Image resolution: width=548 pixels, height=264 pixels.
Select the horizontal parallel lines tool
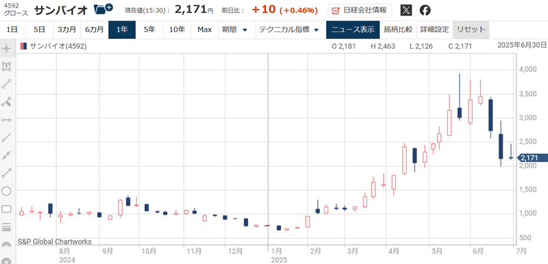click(x=7, y=227)
